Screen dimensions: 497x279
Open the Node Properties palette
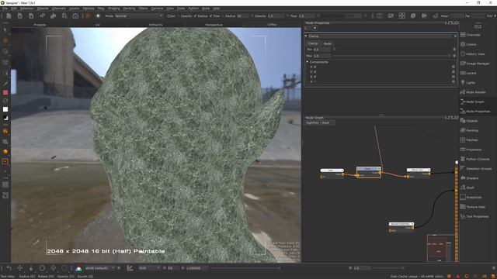[x=474, y=112]
